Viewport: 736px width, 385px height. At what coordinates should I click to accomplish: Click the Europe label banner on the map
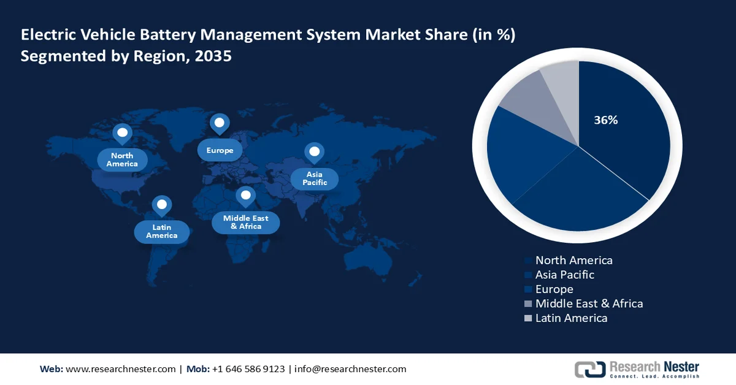220,150
